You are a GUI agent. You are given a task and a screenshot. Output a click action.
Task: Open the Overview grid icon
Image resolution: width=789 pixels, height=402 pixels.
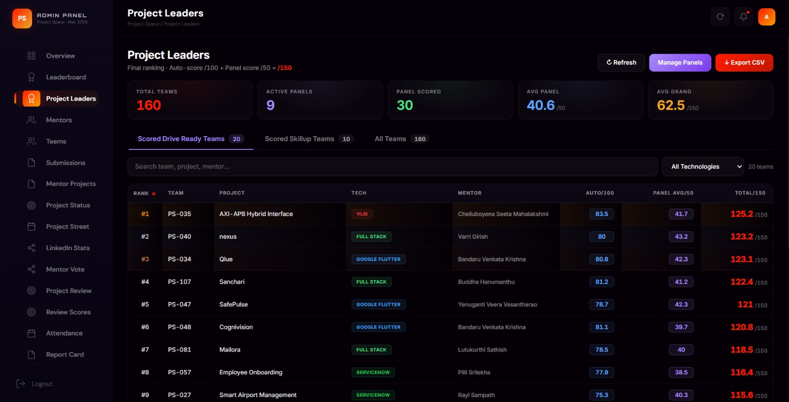(32, 56)
